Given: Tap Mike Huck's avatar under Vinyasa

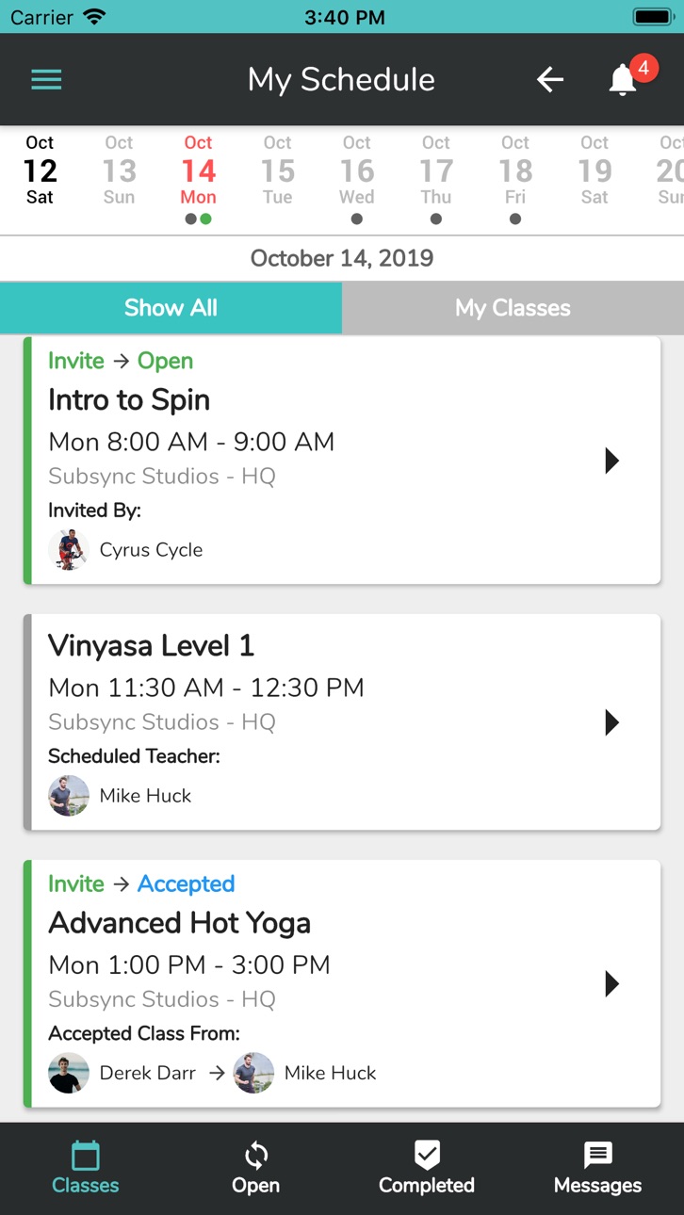Looking at the screenshot, I should point(69,796).
